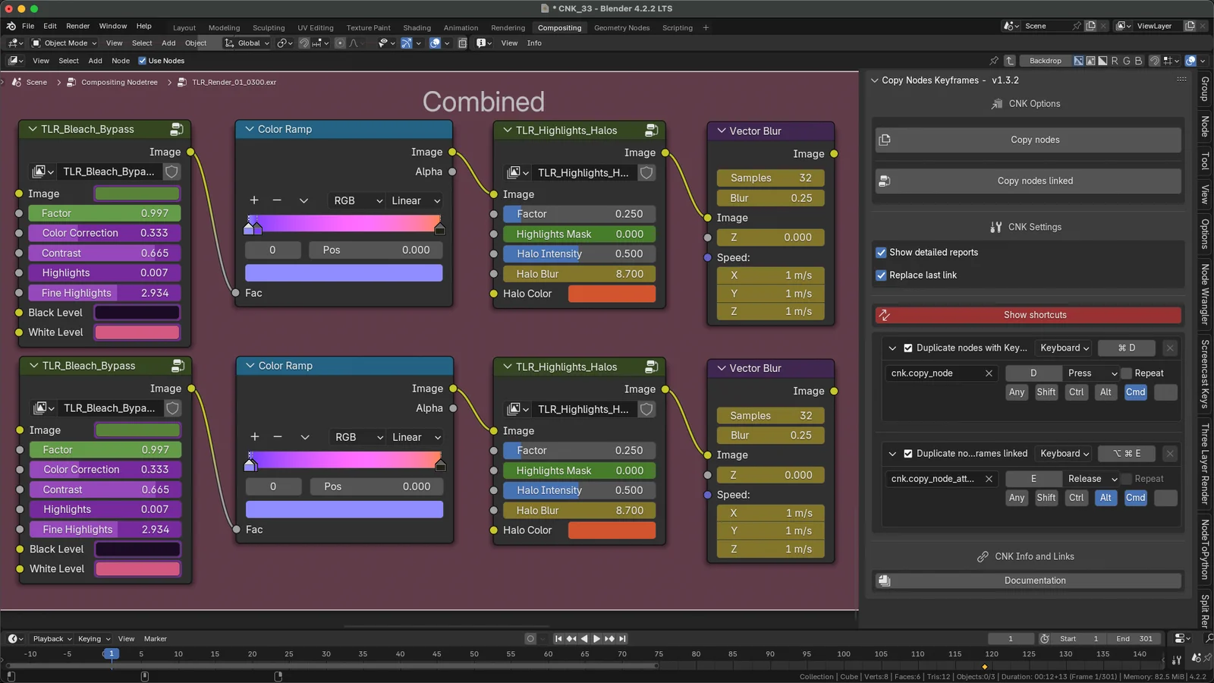This screenshot has width=1214, height=683.
Task: Click the fake user shield icon beside TLR_Highlights_H name
Action: point(646,172)
